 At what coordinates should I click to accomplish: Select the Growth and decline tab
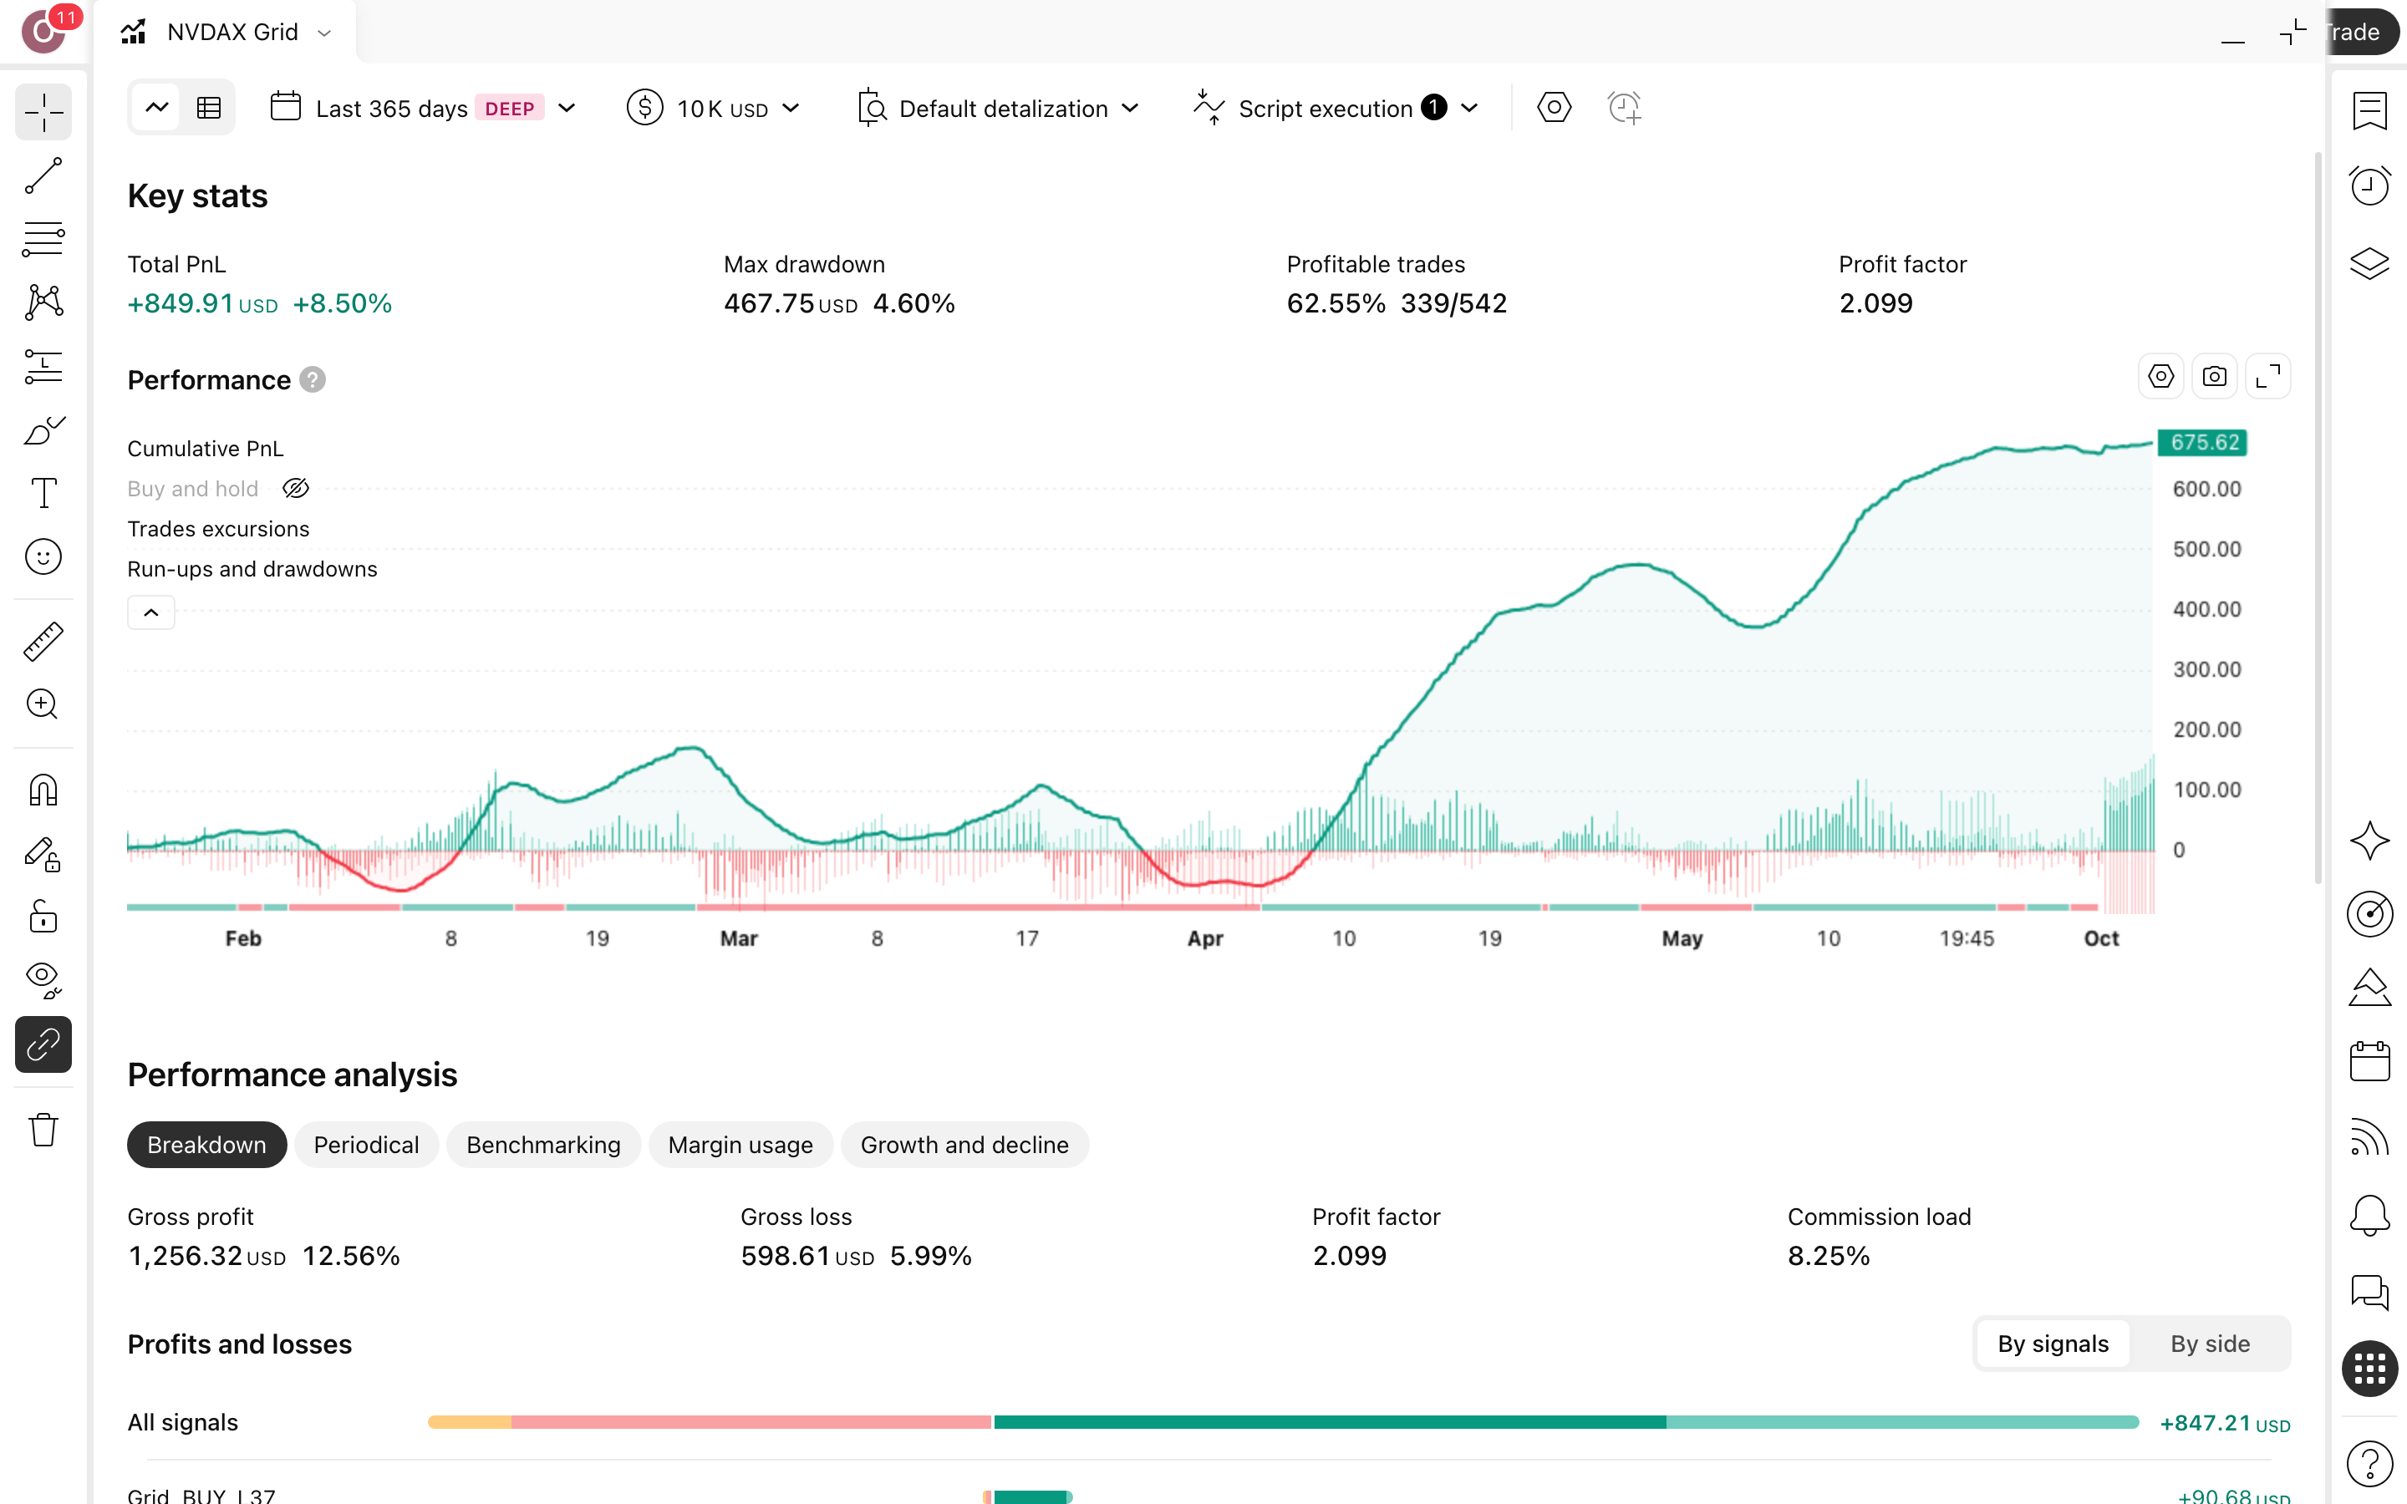point(964,1145)
